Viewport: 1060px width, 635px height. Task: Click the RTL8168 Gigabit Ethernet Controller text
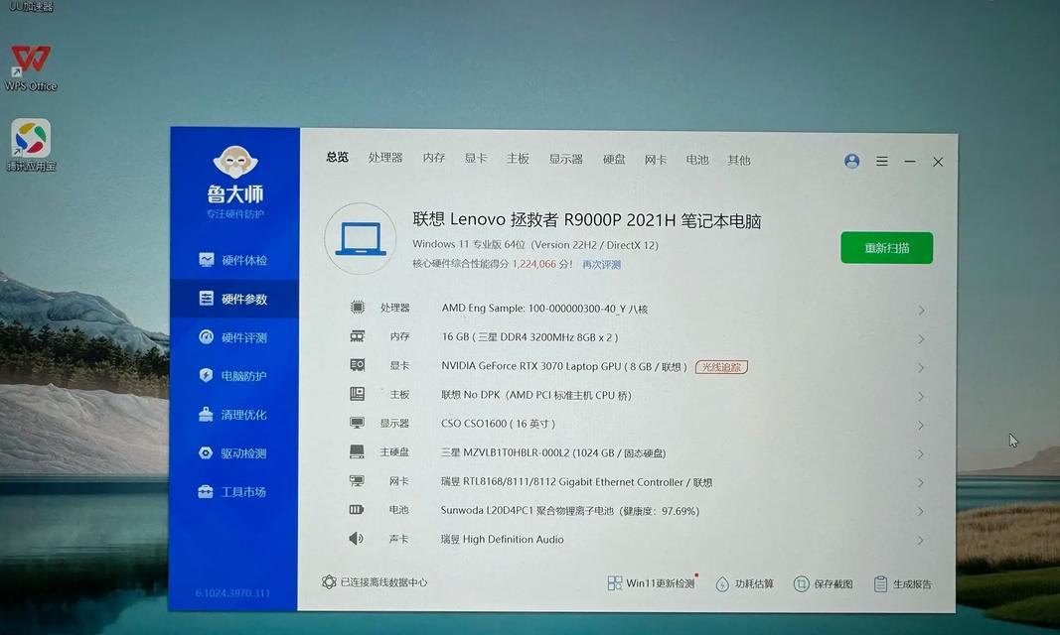point(576,482)
